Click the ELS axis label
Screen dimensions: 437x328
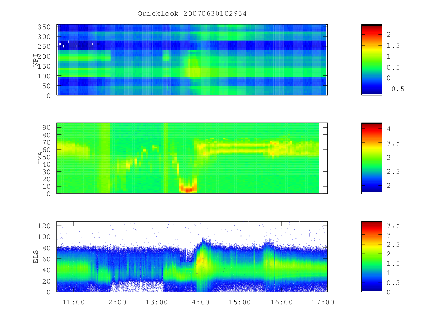[x=36, y=256]
